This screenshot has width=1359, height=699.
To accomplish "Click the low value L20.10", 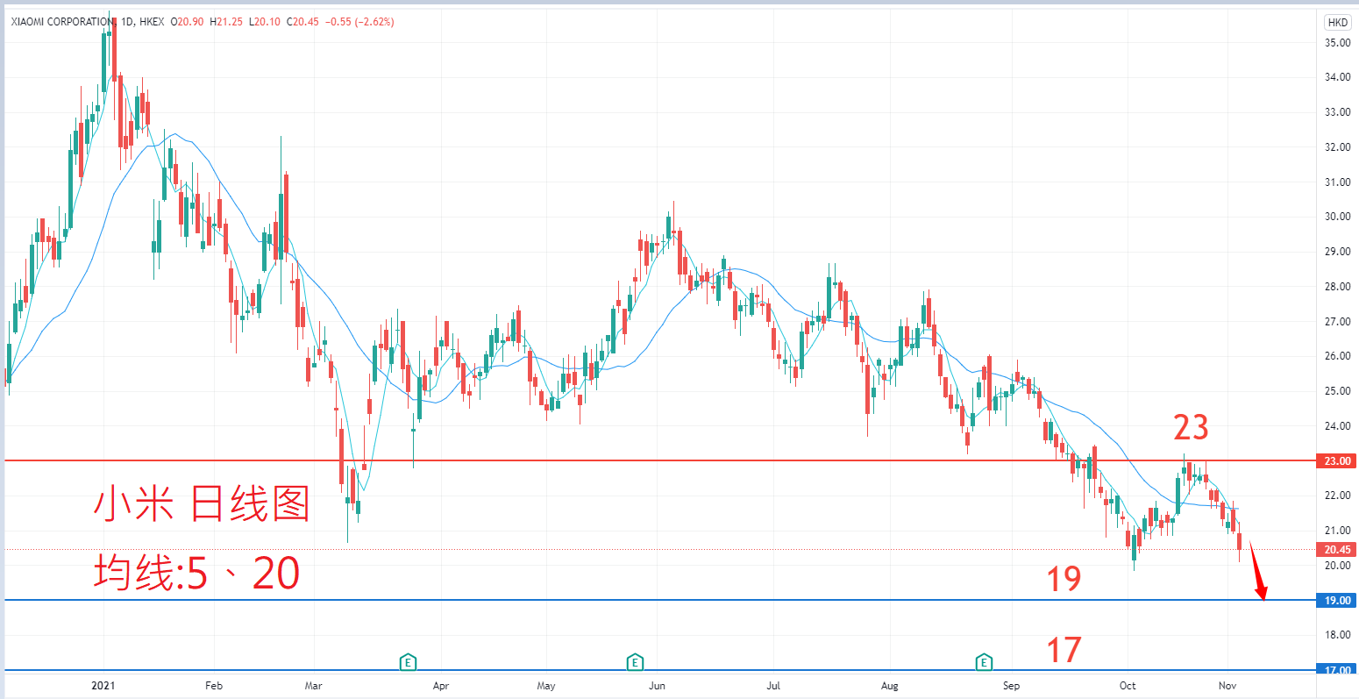I will (x=264, y=22).
